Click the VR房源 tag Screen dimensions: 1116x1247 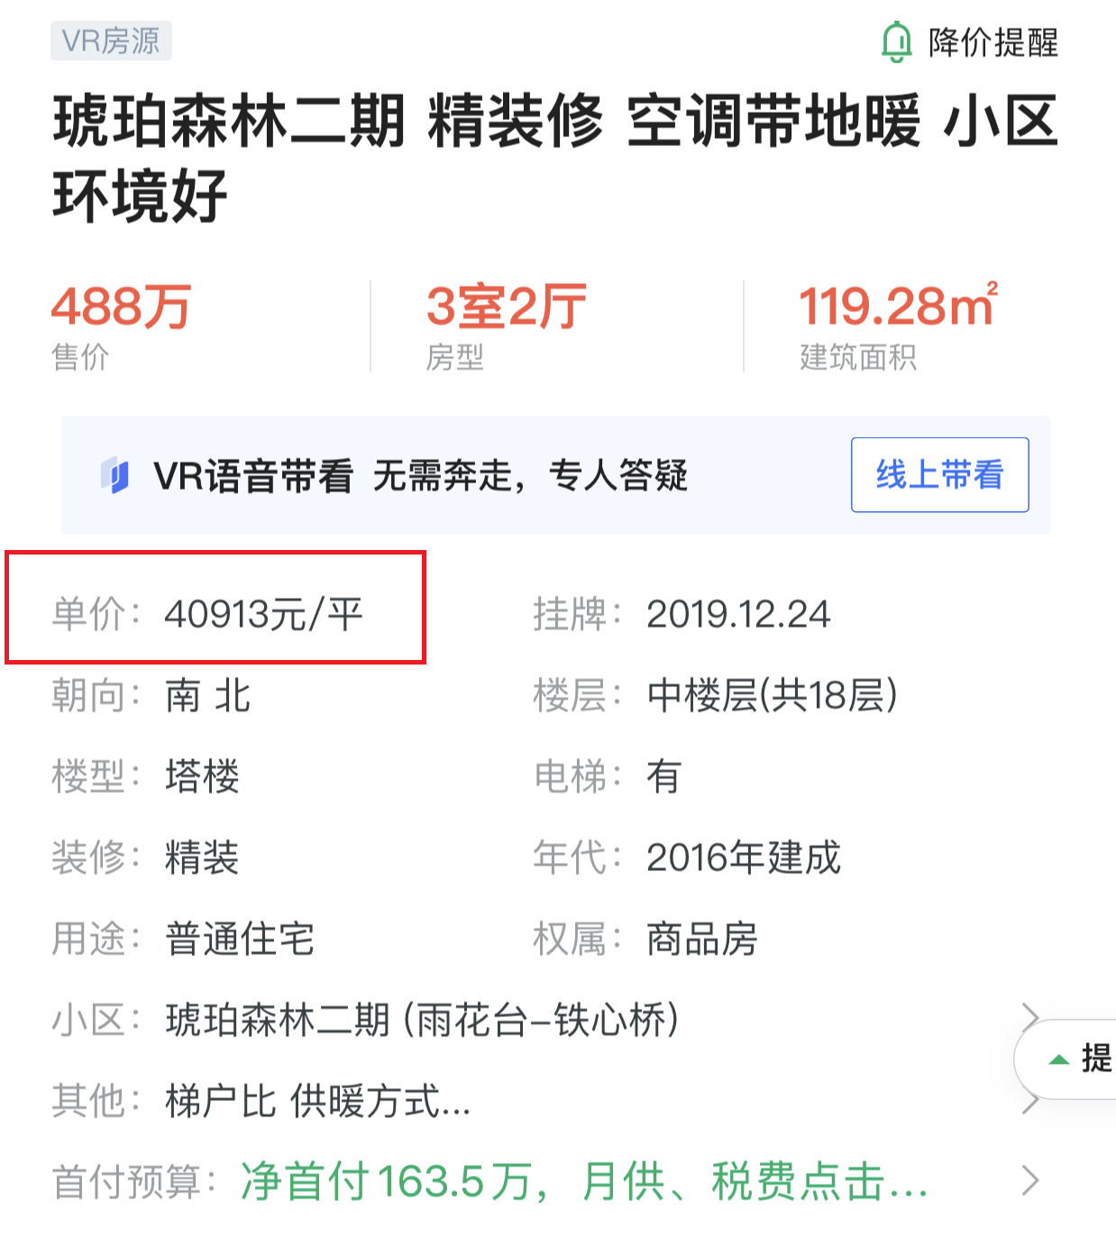point(111,41)
